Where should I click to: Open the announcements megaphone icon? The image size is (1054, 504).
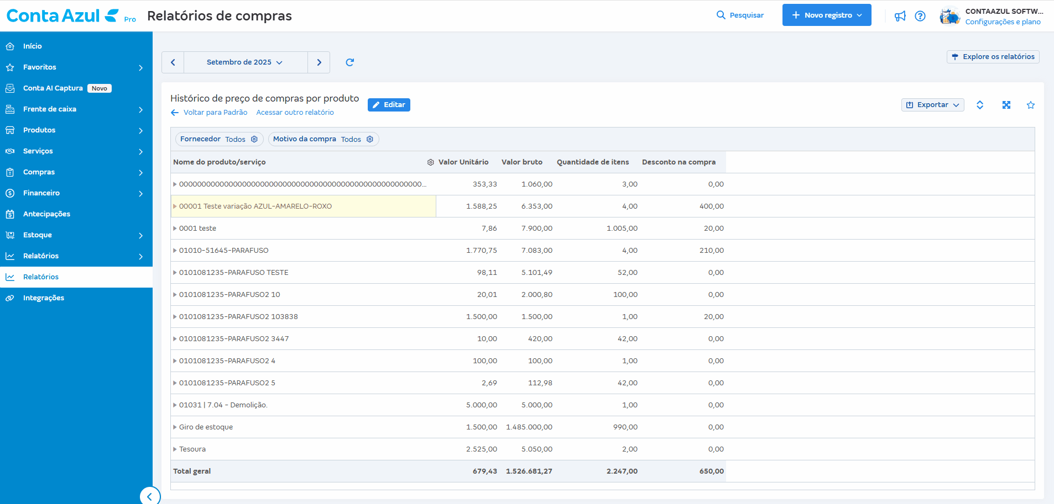(900, 16)
